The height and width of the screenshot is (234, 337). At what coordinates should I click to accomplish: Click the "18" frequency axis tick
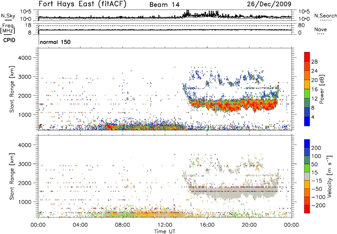pos(28,25)
